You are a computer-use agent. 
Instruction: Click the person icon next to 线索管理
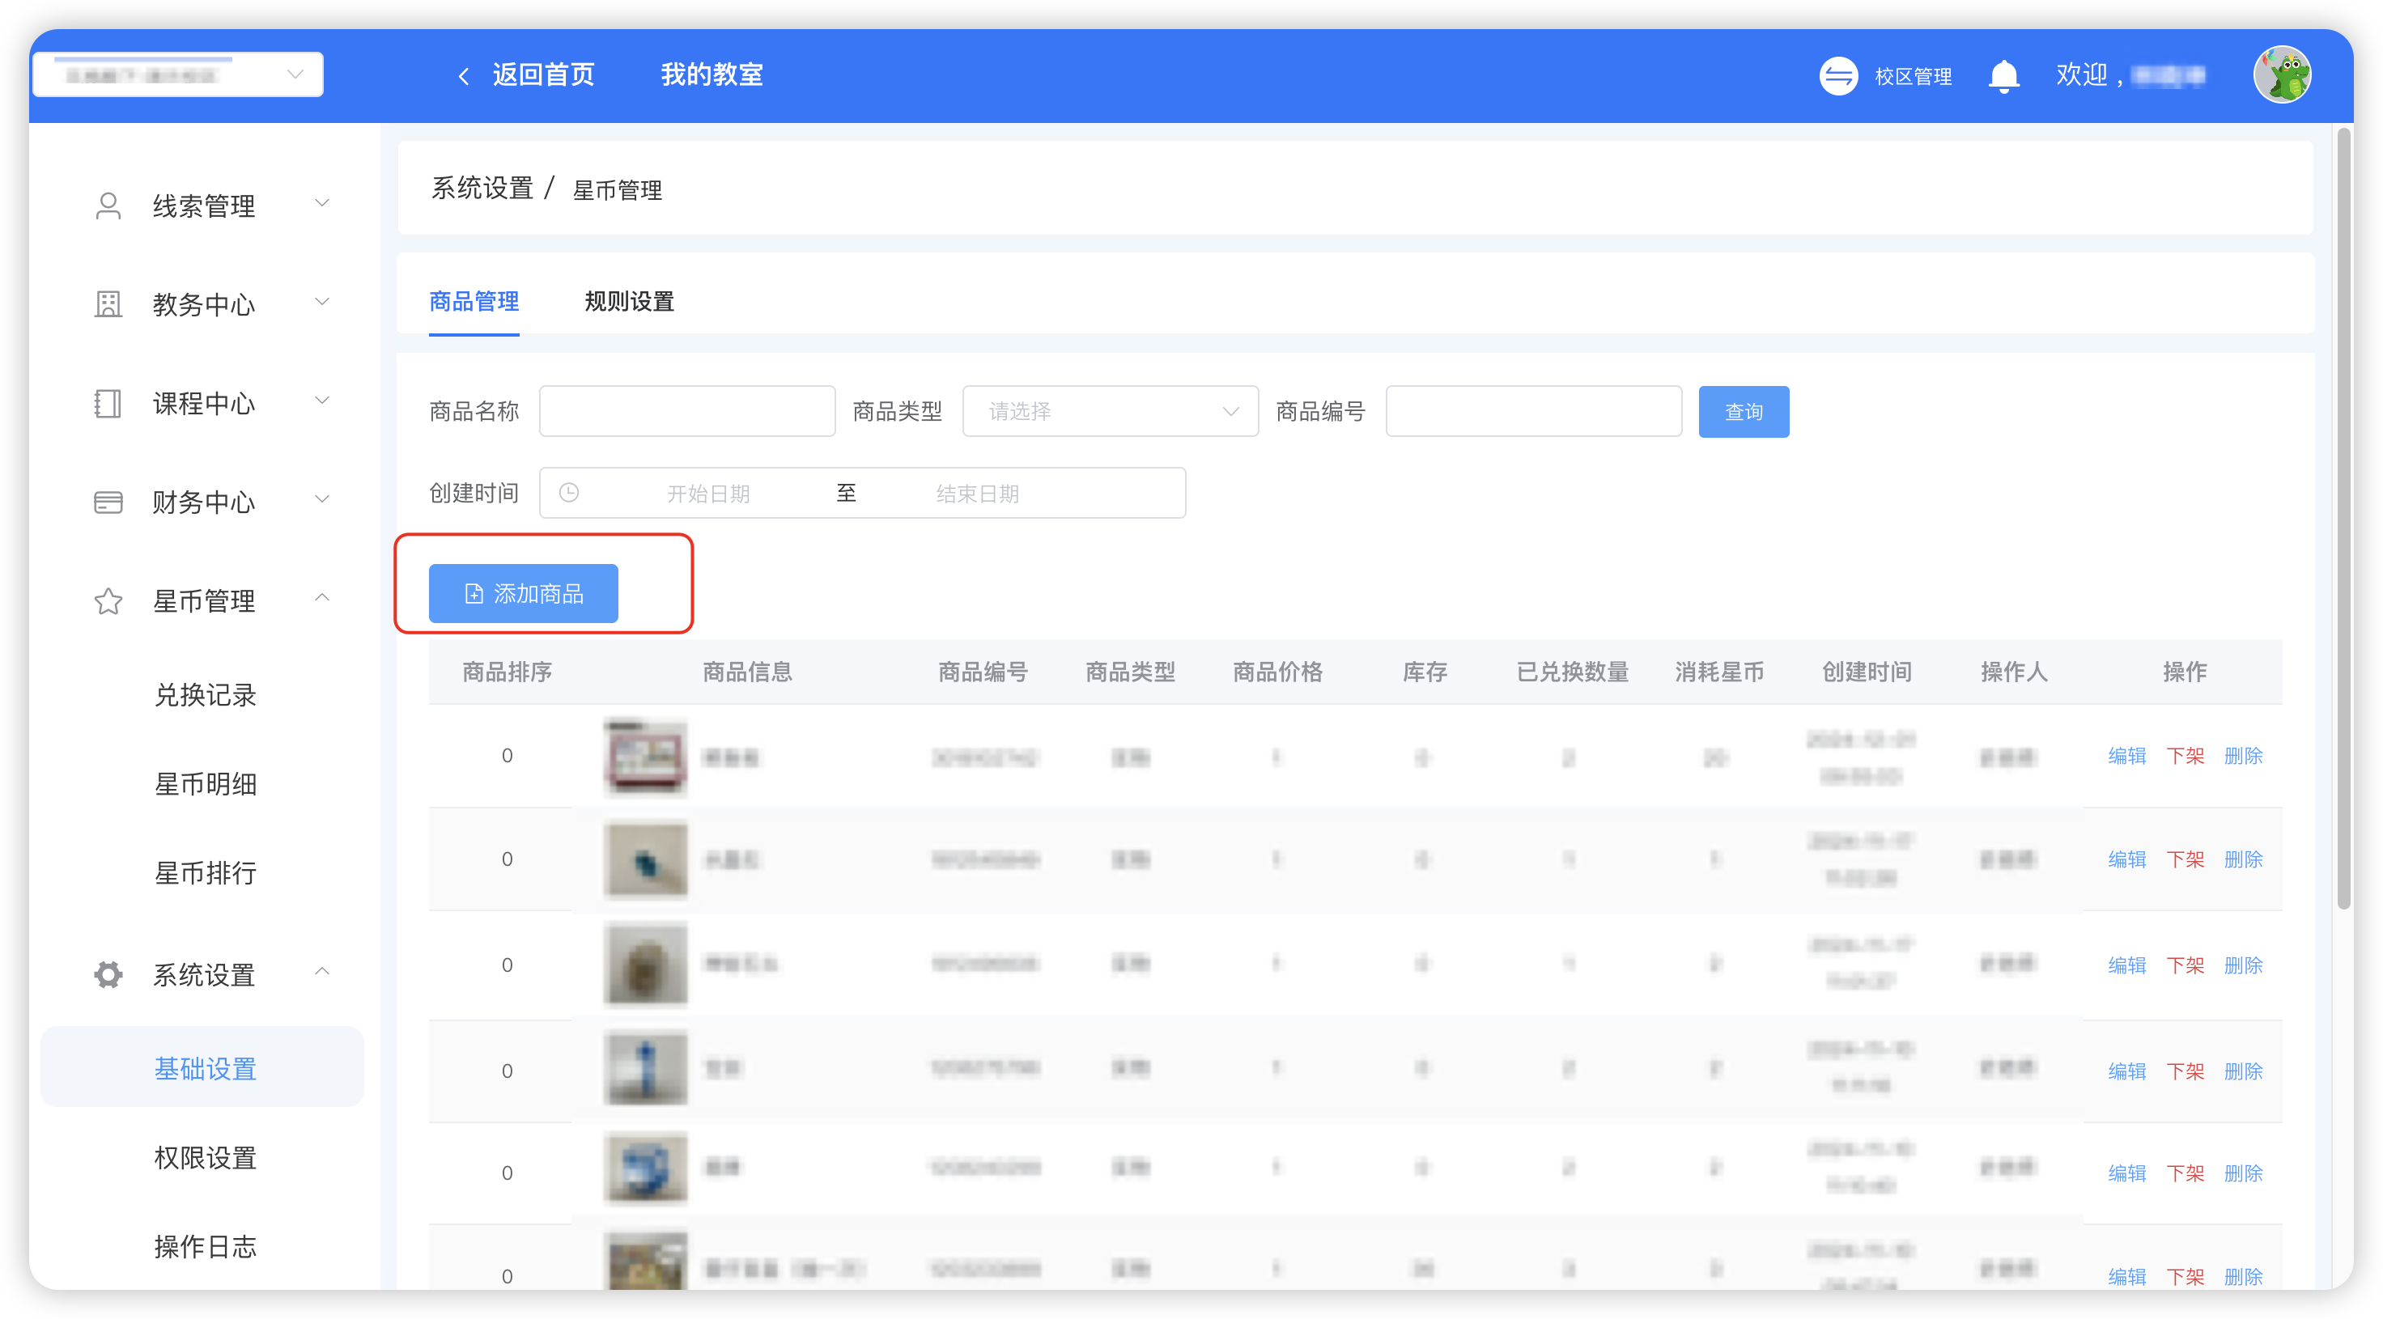point(108,206)
